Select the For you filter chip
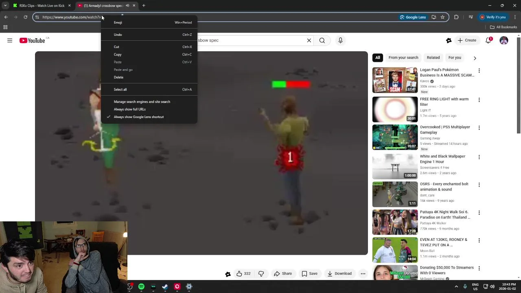521x293 pixels. coord(455,57)
